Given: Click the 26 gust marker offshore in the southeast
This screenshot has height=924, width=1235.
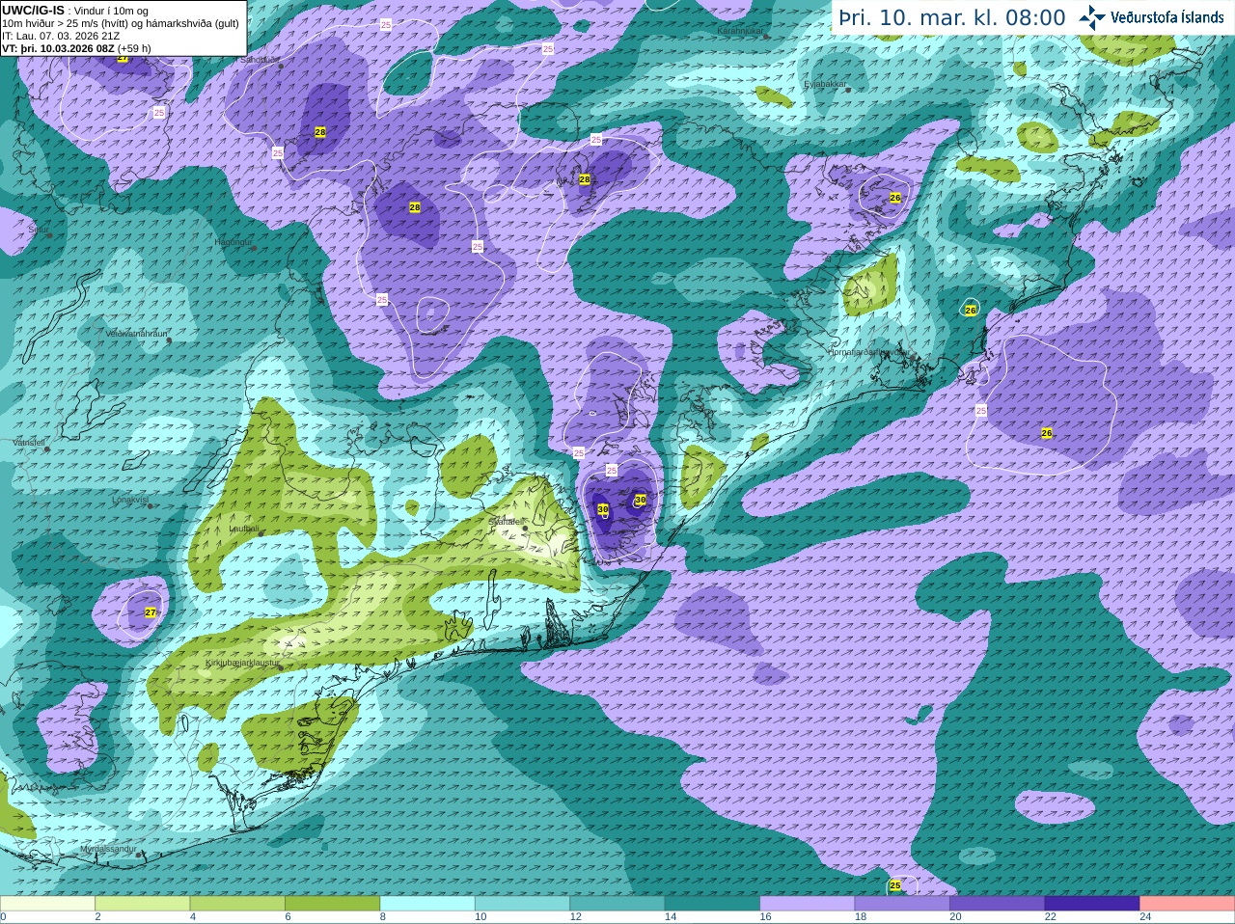Looking at the screenshot, I should 1047,433.
